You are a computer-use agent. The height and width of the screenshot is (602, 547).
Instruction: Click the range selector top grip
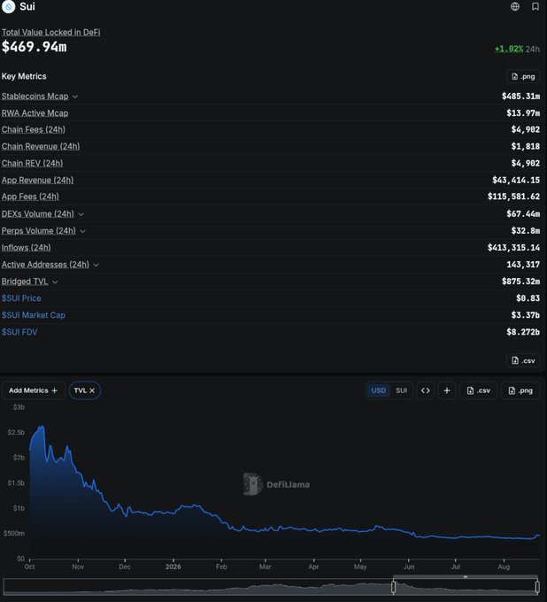click(466, 576)
